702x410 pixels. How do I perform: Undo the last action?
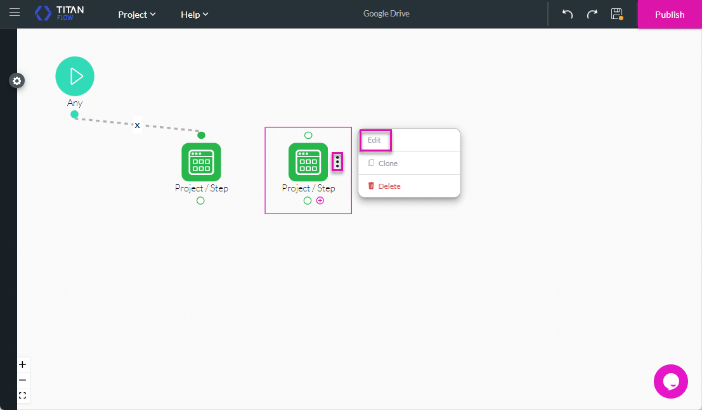[568, 14]
